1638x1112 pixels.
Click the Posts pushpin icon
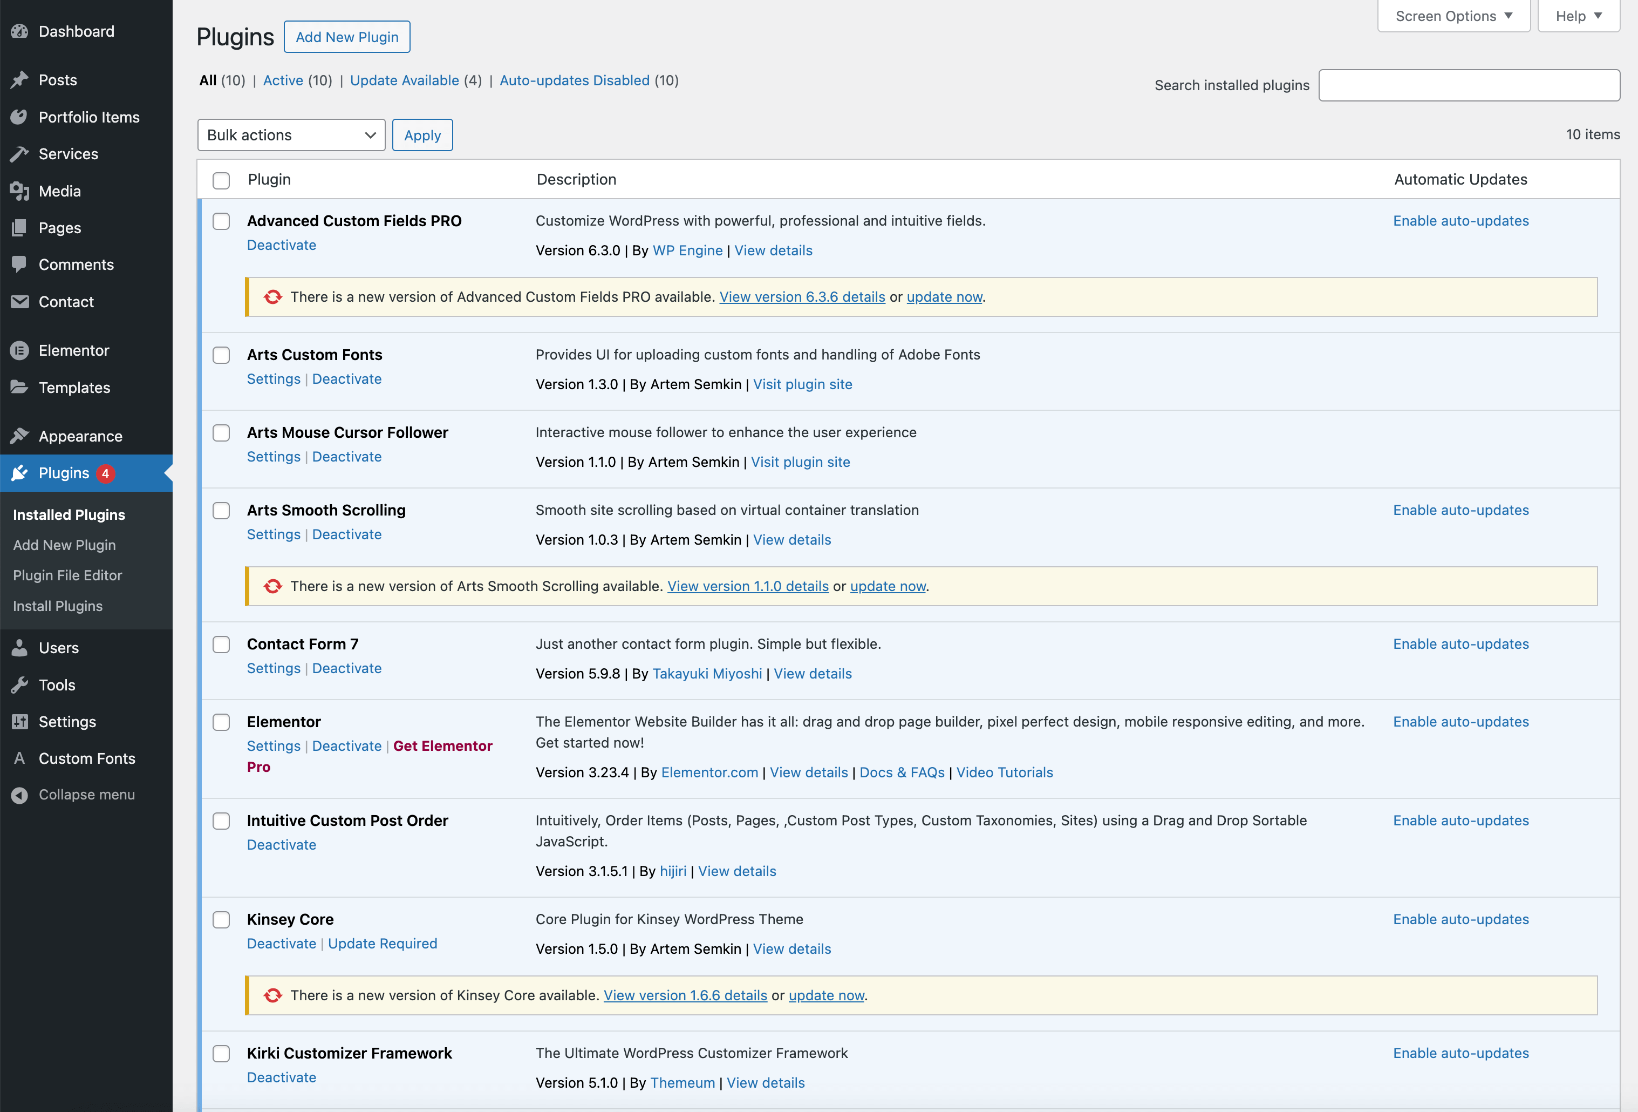[20, 80]
